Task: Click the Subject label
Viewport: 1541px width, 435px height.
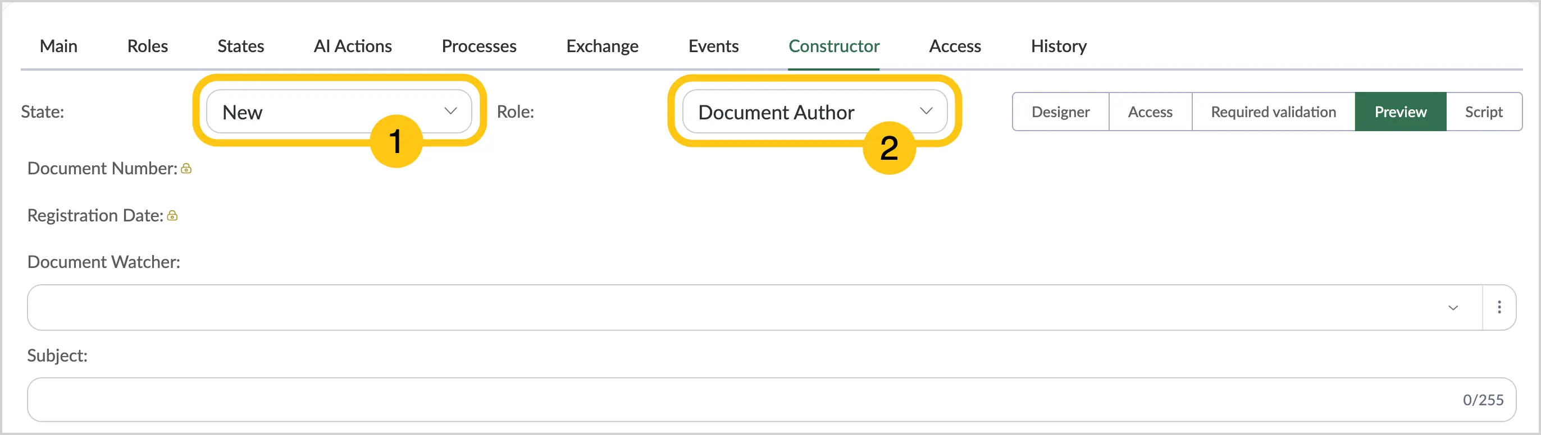Action: click(x=57, y=355)
